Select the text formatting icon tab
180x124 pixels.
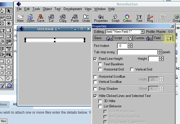tap(169, 38)
